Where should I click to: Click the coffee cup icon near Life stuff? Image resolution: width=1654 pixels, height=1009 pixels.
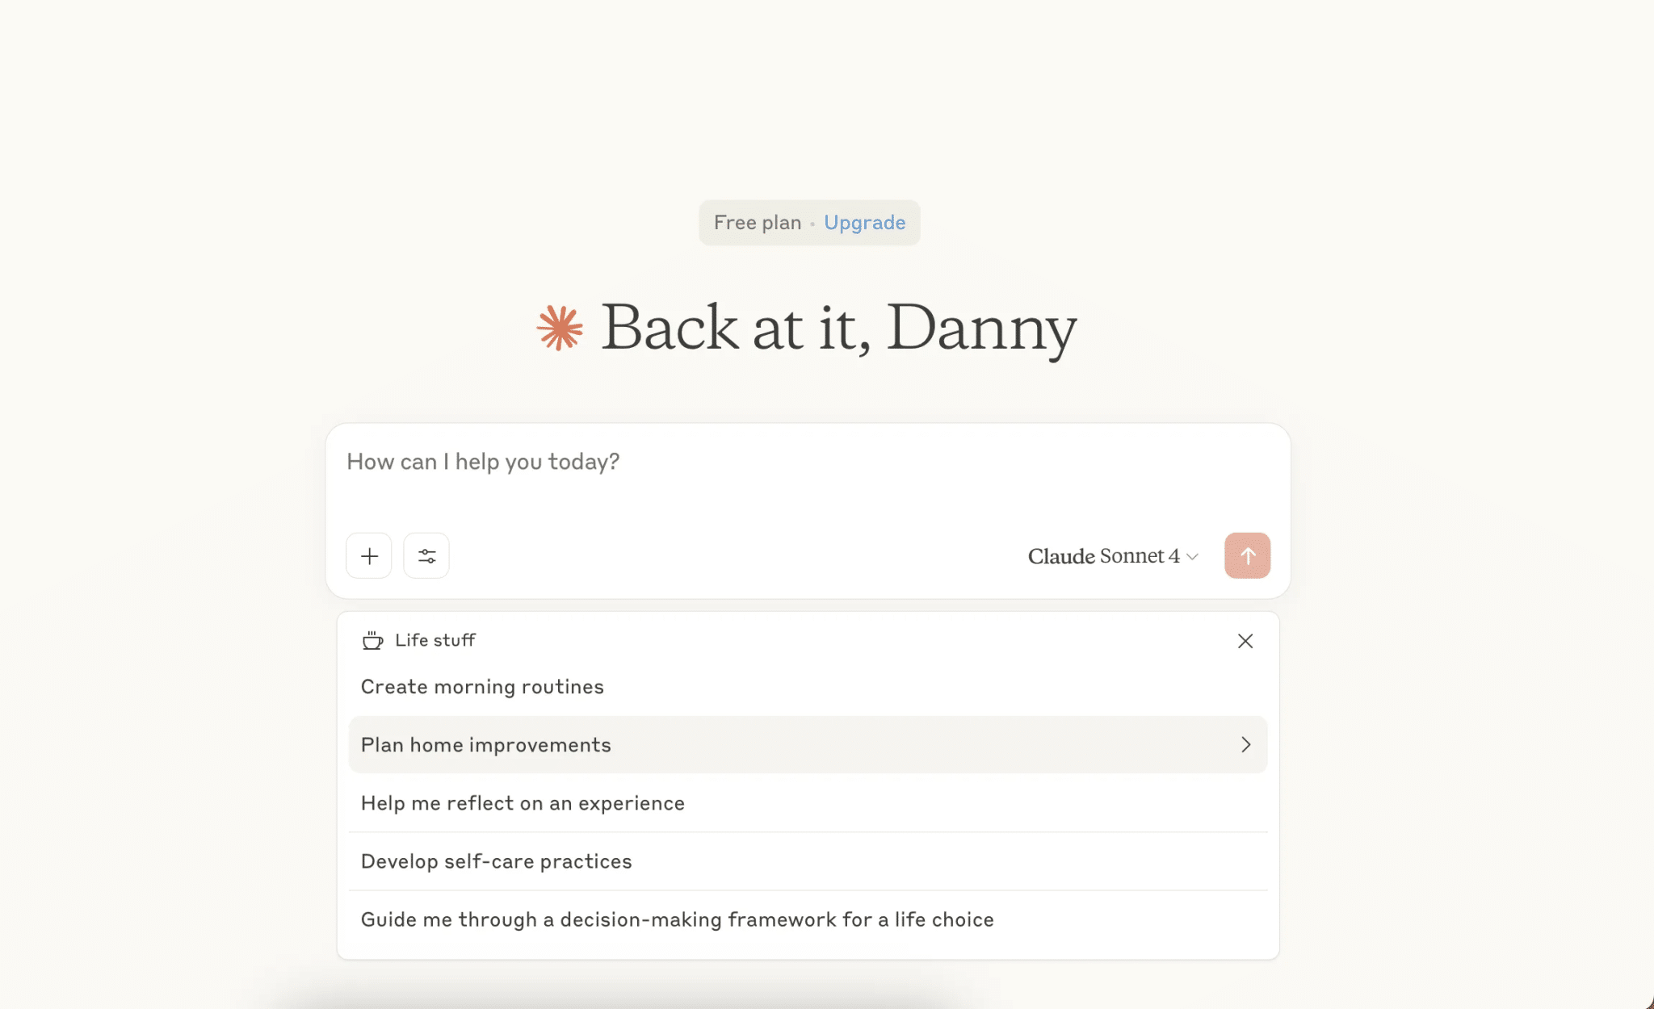[x=372, y=640]
